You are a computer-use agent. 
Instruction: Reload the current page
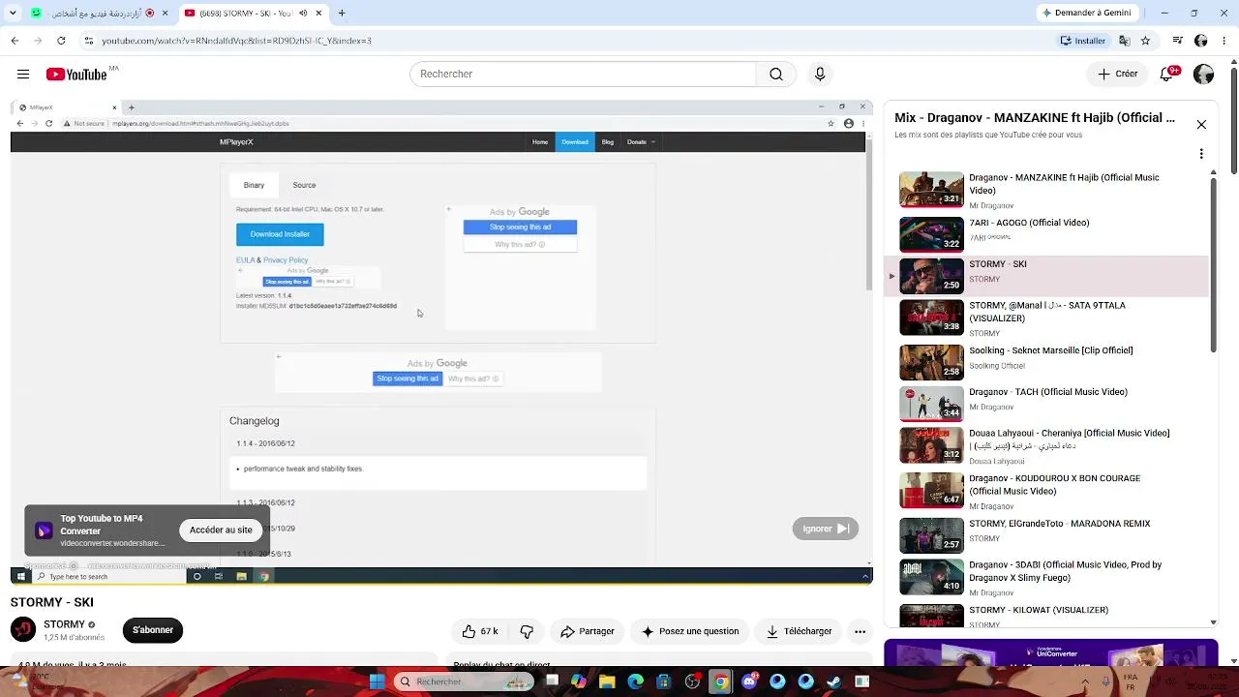(x=61, y=41)
